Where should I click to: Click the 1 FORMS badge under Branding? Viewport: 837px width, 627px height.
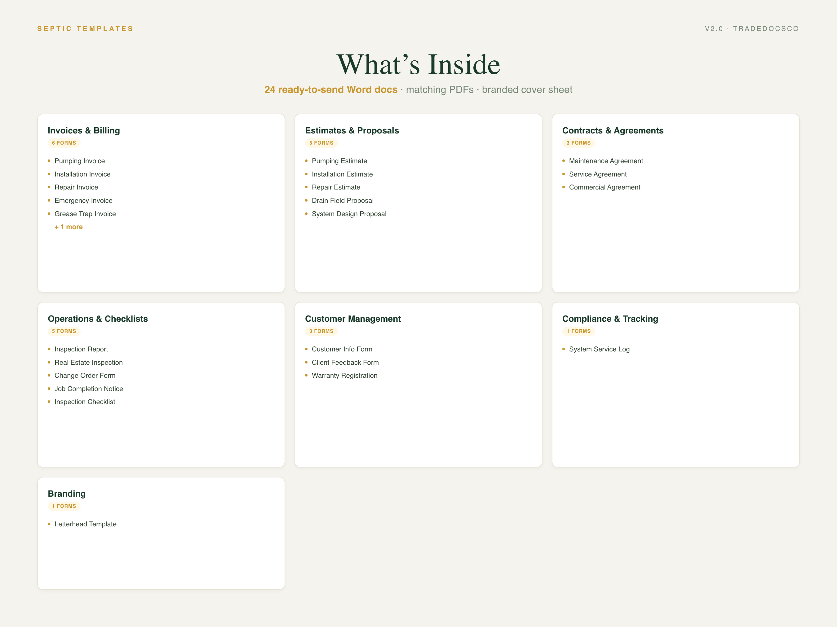pyautogui.click(x=64, y=506)
